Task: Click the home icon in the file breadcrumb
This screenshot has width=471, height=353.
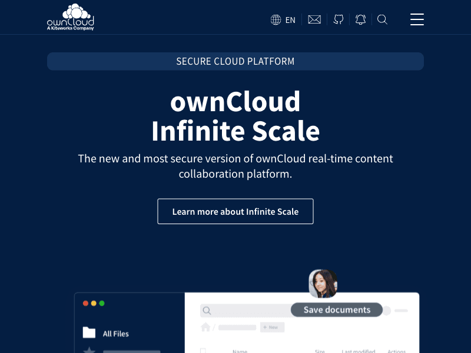Action: click(205, 327)
